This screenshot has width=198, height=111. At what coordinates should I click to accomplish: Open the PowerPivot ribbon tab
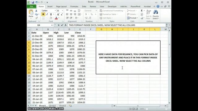point(136,6)
